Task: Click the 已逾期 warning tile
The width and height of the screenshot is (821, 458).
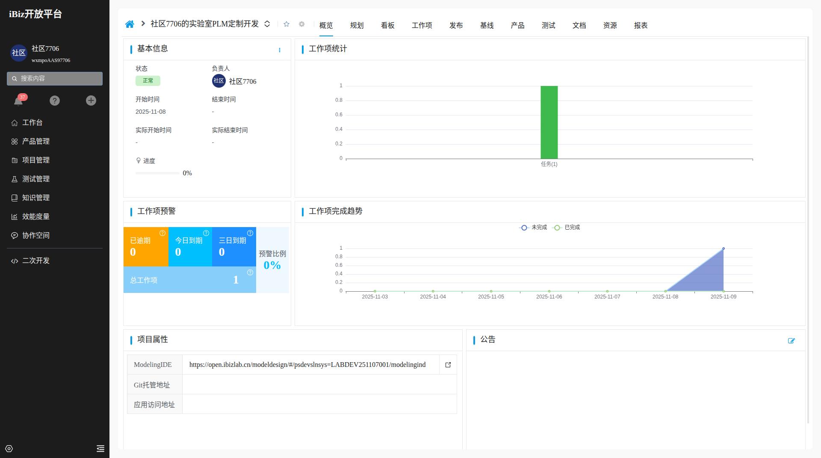Action: 145,247
